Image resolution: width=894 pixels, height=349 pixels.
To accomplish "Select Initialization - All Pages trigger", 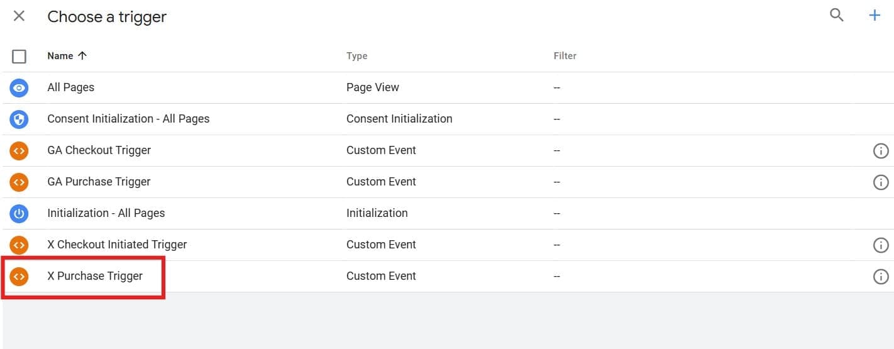I will 106,213.
